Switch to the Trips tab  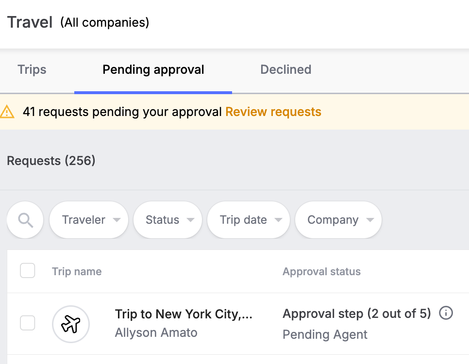tap(32, 70)
